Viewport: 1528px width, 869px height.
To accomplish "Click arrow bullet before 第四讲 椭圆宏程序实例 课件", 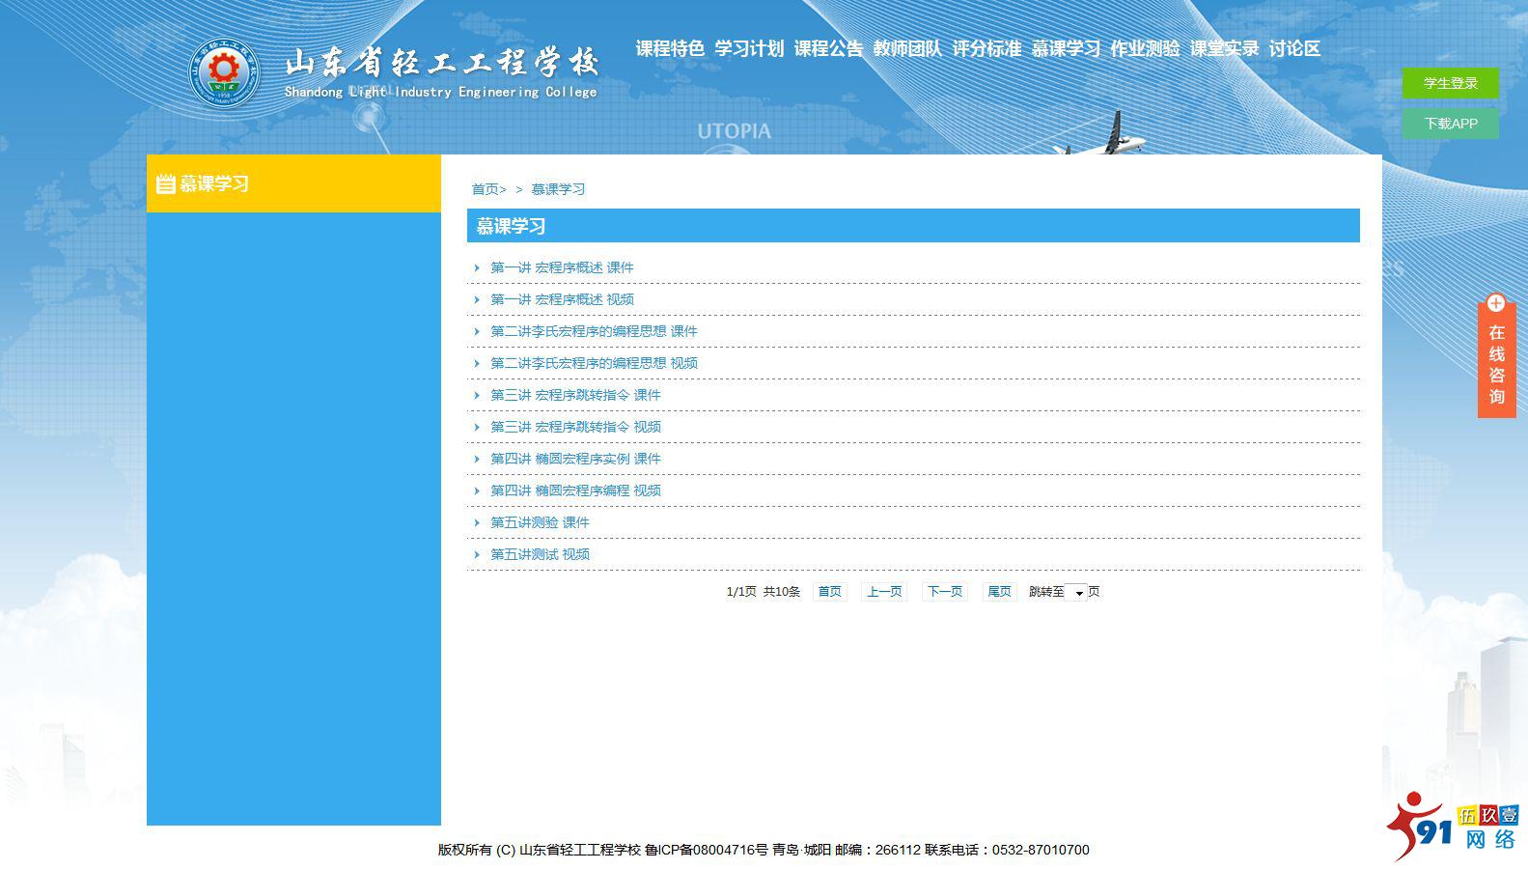I will [x=477, y=459].
